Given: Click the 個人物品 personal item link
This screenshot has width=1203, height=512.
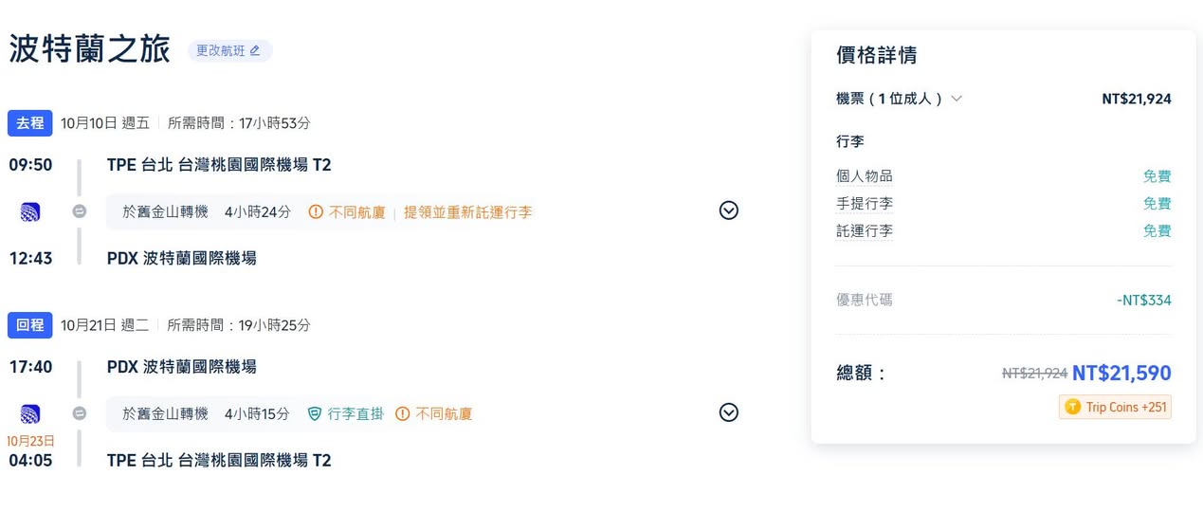Looking at the screenshot, I should pos(864,176).
